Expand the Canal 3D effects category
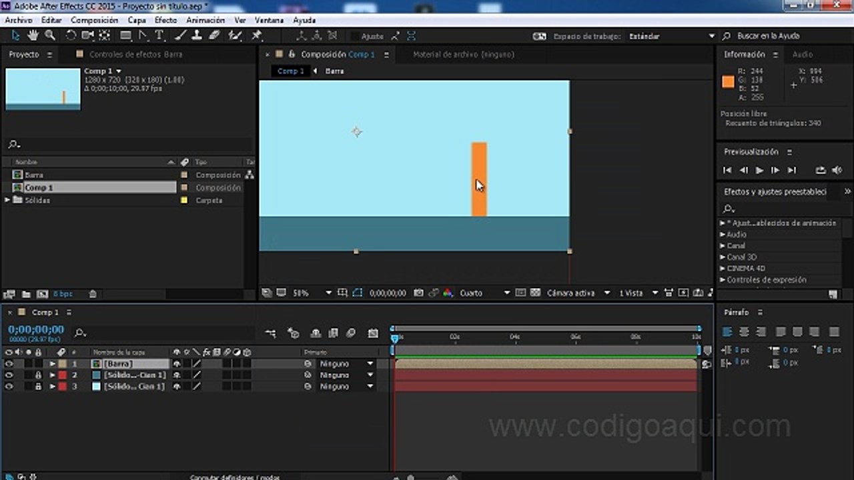 tap(723, 257)
